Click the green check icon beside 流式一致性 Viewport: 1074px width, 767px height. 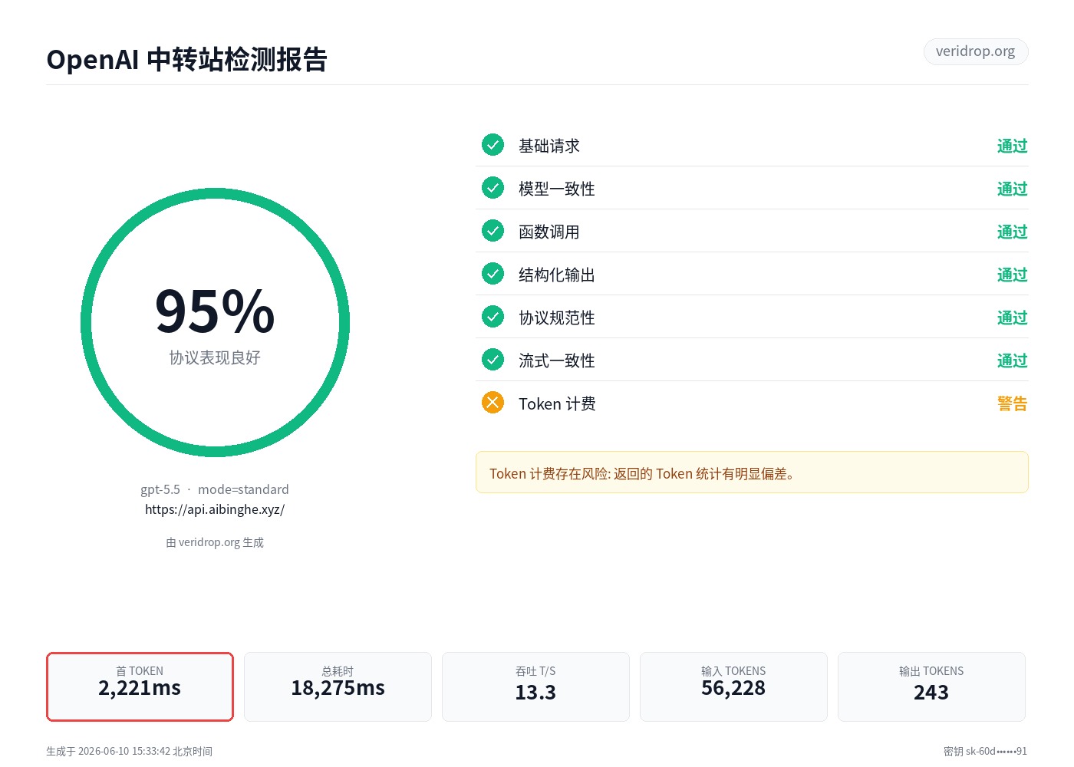point(493,360)
